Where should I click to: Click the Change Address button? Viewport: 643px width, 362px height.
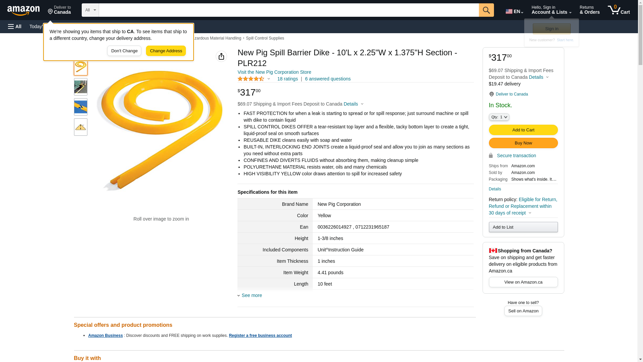click(x=166, y=51)
